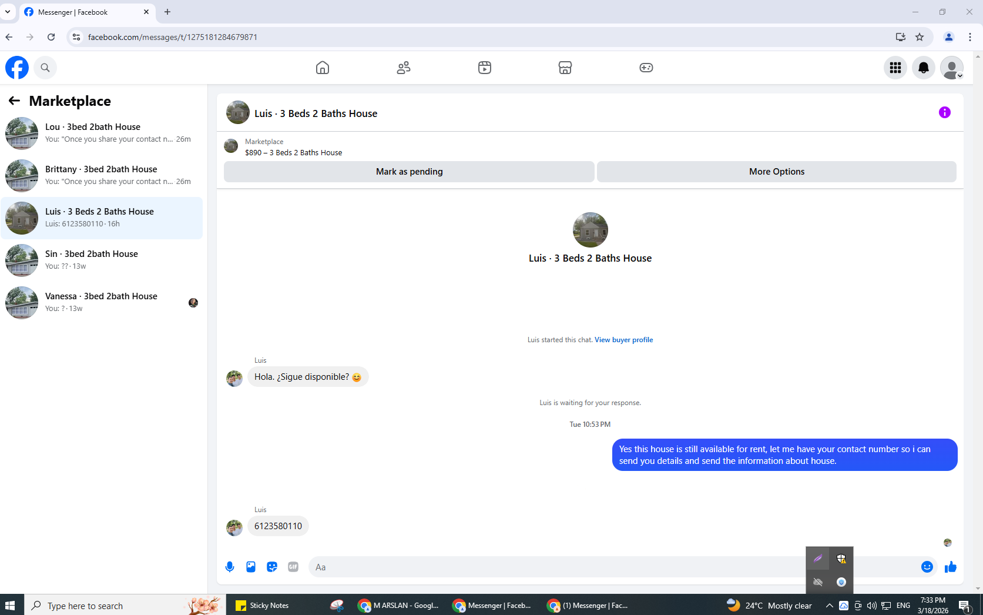Open the Brittany 3bed 2bath House chat
The image size is (983, 615).
102,176
